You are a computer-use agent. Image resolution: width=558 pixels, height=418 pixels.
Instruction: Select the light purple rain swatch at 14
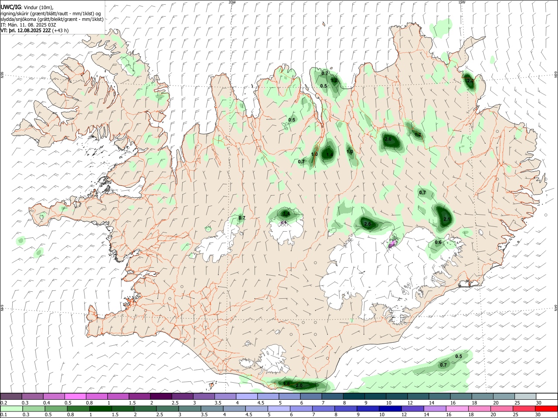(x=434, y=408)
